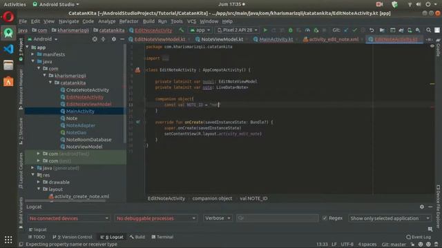Click Git update project arrow icon
The image size is (442, 248).
tap(346, 30)
